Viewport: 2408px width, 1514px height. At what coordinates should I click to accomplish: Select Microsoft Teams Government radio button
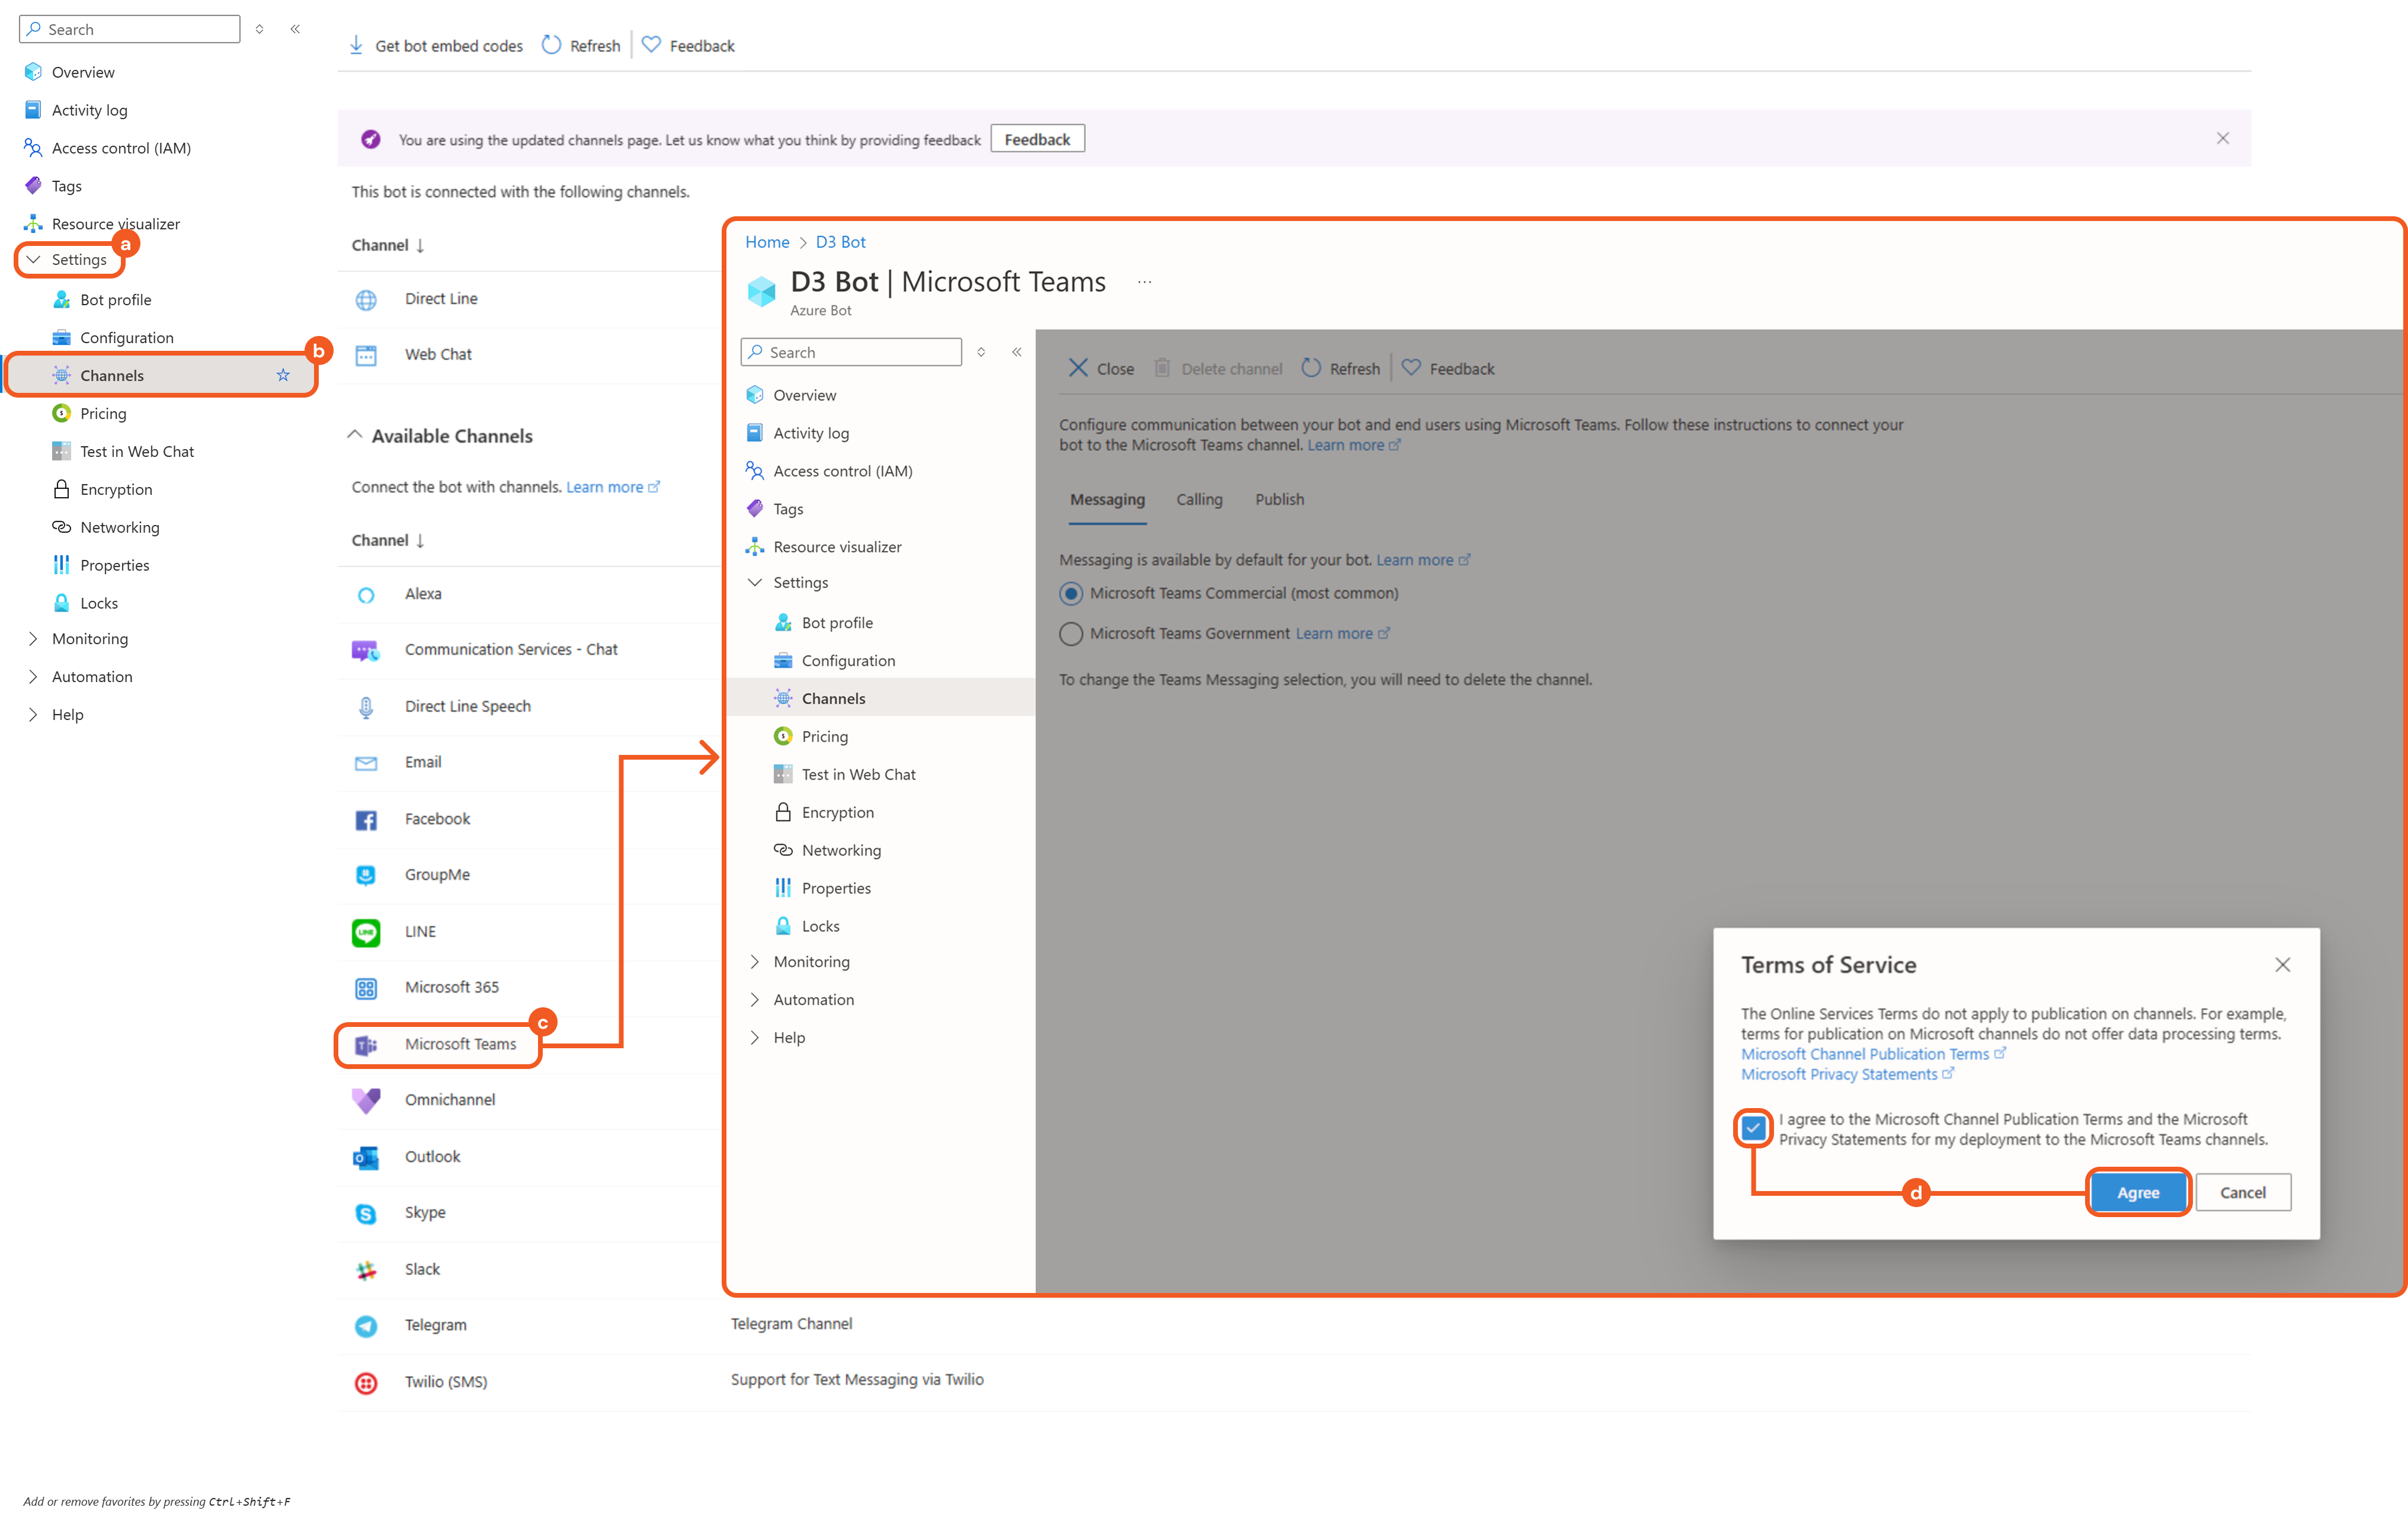pyautogui.click(x=1071, y=634)
